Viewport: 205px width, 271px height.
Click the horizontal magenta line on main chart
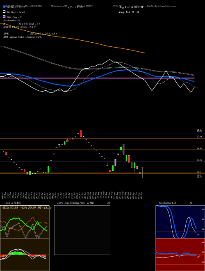[x=97, y=78]
